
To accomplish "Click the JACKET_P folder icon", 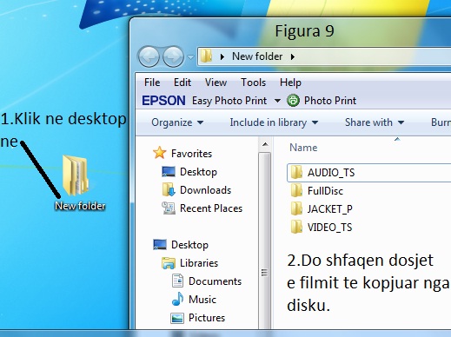I will pyautogui.click(x=296, y=208).
